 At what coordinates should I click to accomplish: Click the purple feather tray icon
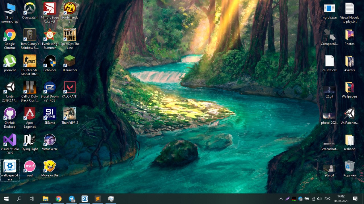(288, 199)
